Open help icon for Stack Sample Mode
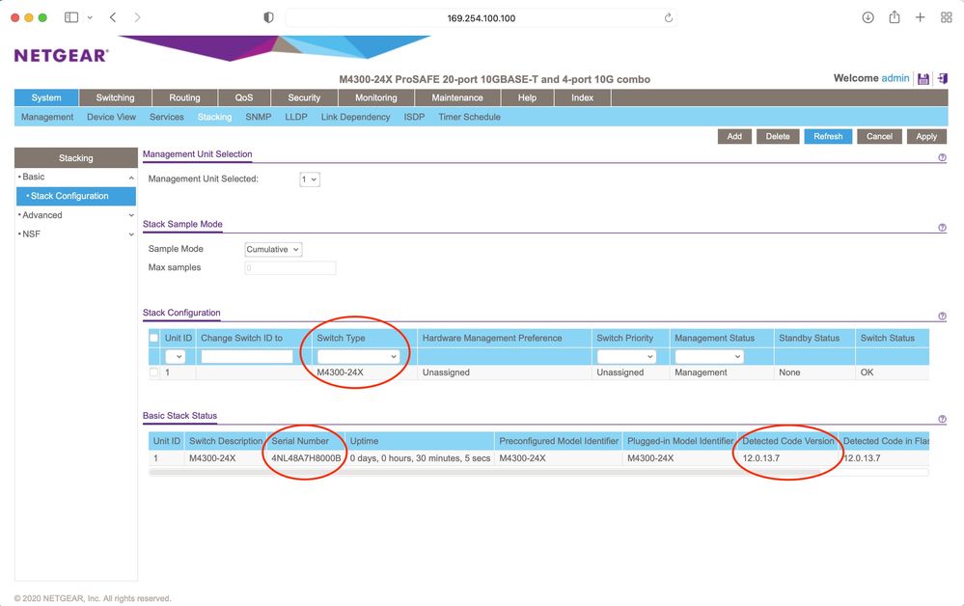The image size is (964, 606). tap(942, 228)
